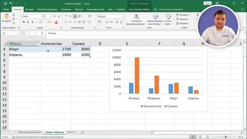Viewport: 247px width, 139px height.
Task: Wrap text in the cell
Action: (x=90, y=16)
